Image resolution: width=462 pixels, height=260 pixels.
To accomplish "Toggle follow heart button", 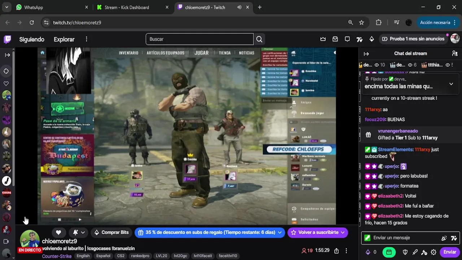I will 58,233.
